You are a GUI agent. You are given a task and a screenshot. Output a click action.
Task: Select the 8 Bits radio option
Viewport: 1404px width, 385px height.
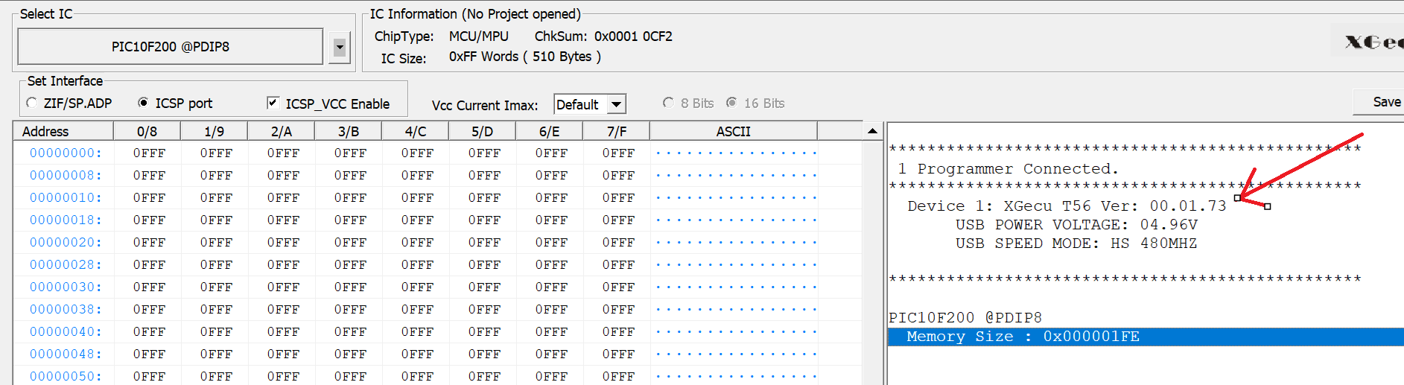pos(668,103)
